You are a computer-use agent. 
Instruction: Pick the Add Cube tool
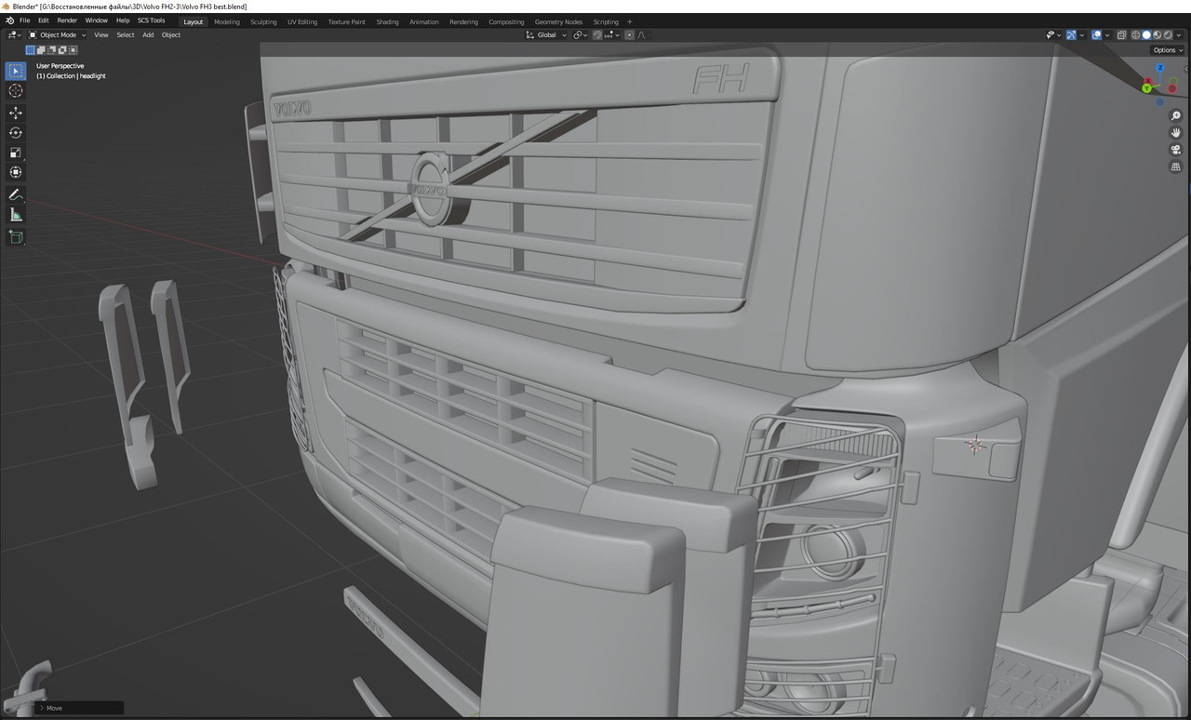click(x=16, y=237)
